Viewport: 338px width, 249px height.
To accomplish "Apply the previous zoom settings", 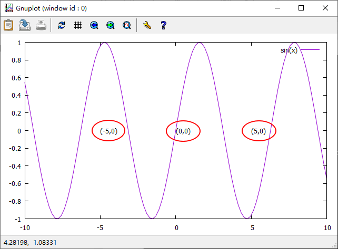I will point(94,25).
